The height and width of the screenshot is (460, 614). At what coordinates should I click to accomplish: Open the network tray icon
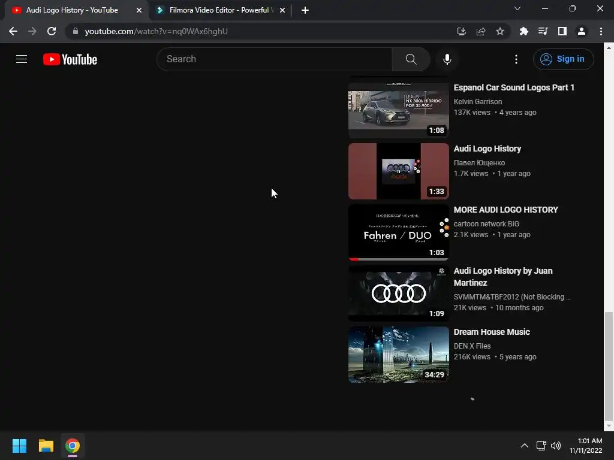[x=541, y=446]
